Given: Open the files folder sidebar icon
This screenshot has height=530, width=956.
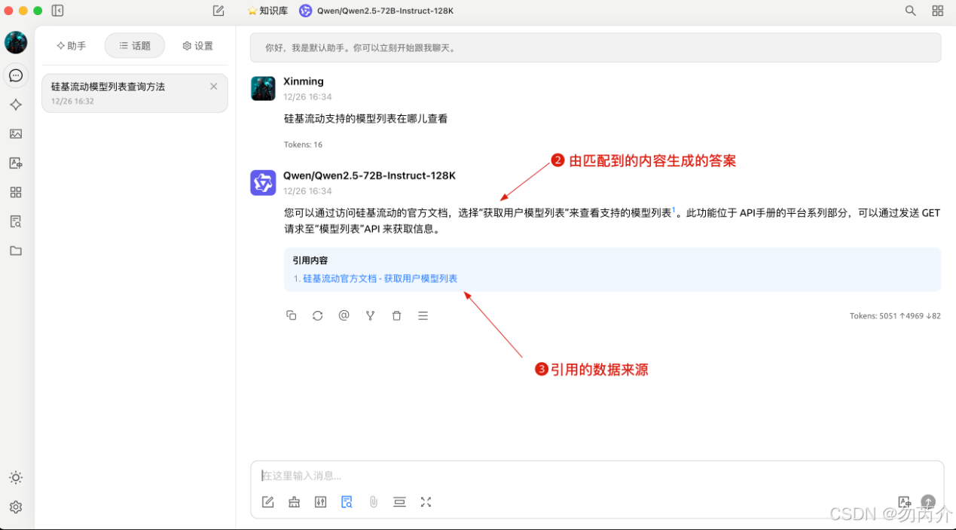Looking at the screenshot, I should tap(16, 251).
